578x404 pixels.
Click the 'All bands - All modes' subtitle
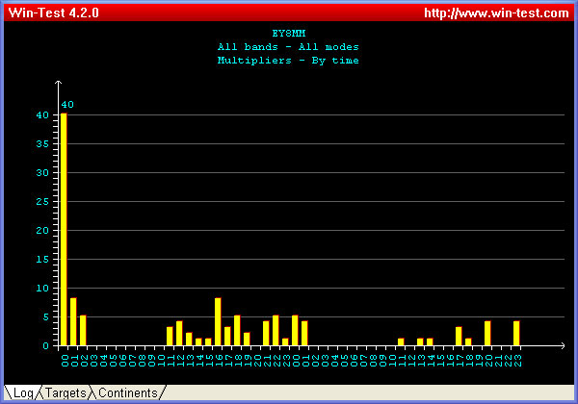click(x=288, y=47)
